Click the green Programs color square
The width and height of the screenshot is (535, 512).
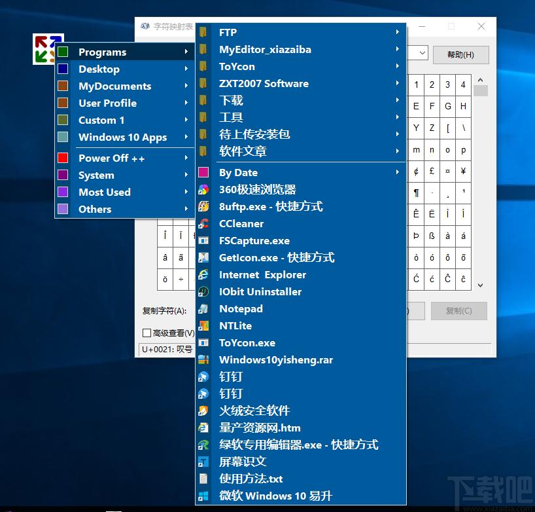(63, 52)
